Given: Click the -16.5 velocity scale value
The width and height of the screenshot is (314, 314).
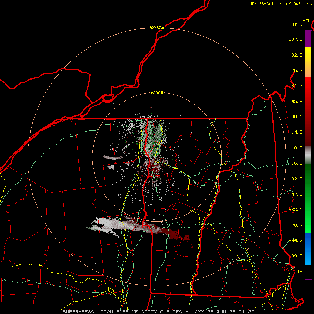Looking at the screenshot, I should pos(296,163).
